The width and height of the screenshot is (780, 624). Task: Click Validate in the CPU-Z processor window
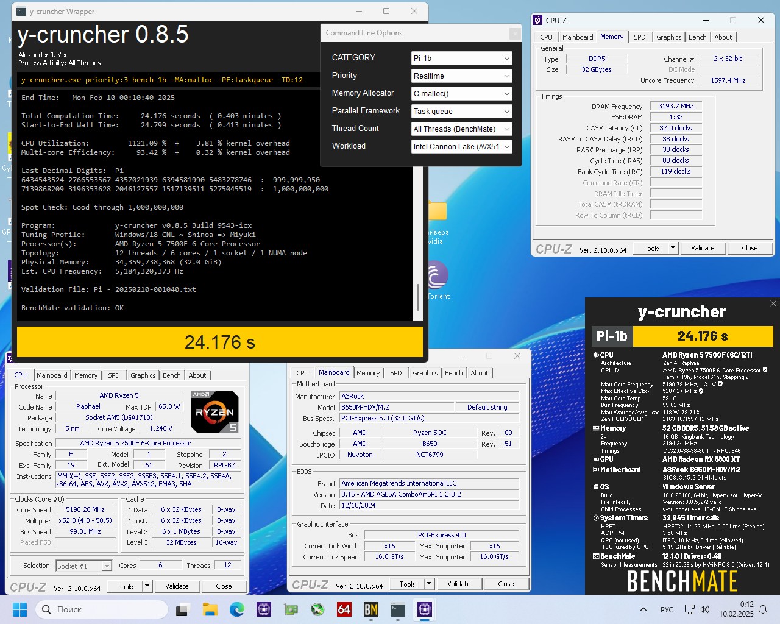click(177, 586)
